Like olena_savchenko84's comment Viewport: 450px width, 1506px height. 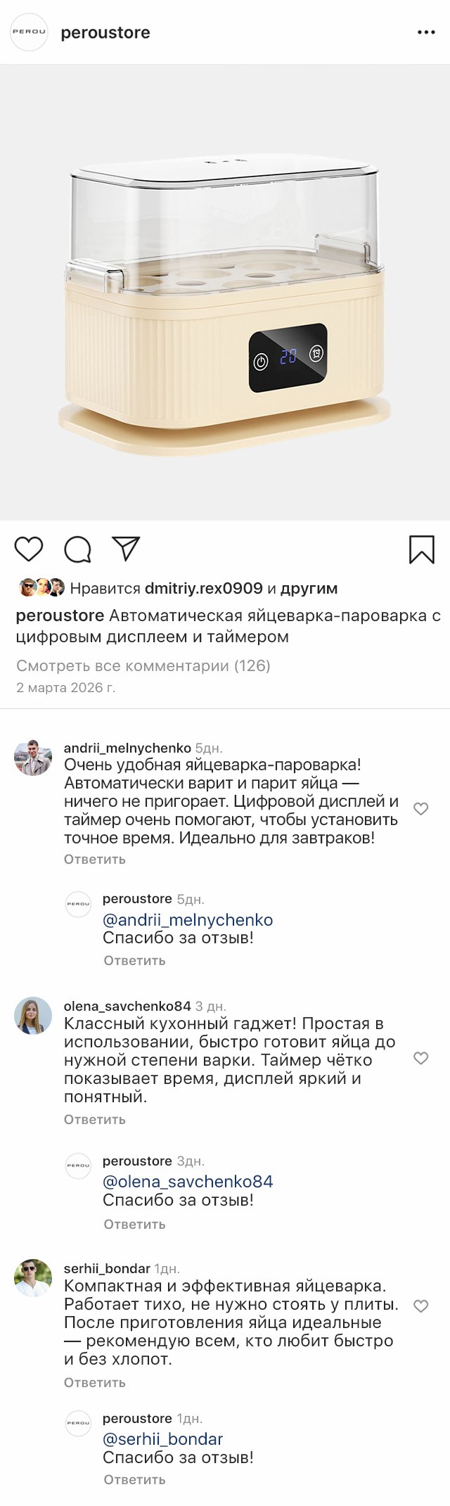pyautogui.click(x=420, y=1059)
